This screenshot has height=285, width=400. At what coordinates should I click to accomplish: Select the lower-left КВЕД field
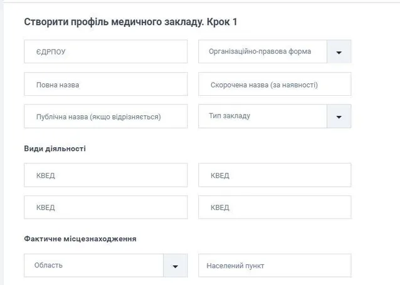point(105,207)
